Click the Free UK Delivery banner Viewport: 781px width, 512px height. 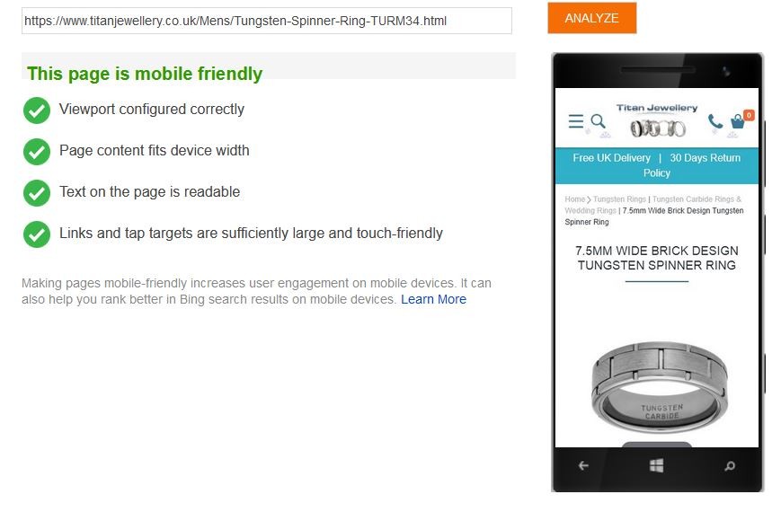point(612,158)
